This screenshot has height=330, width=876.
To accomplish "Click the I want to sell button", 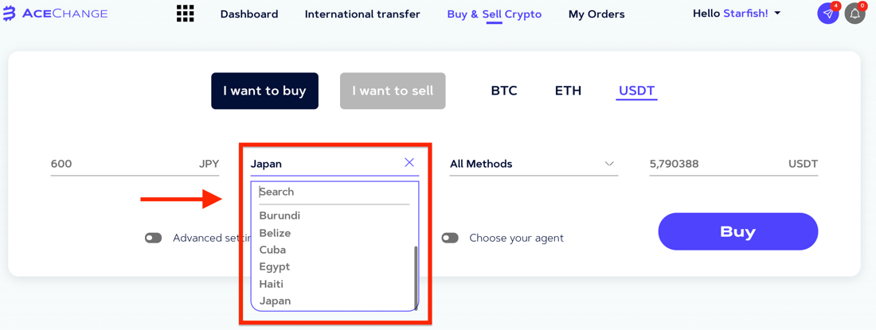I will (x=393, y=91).
